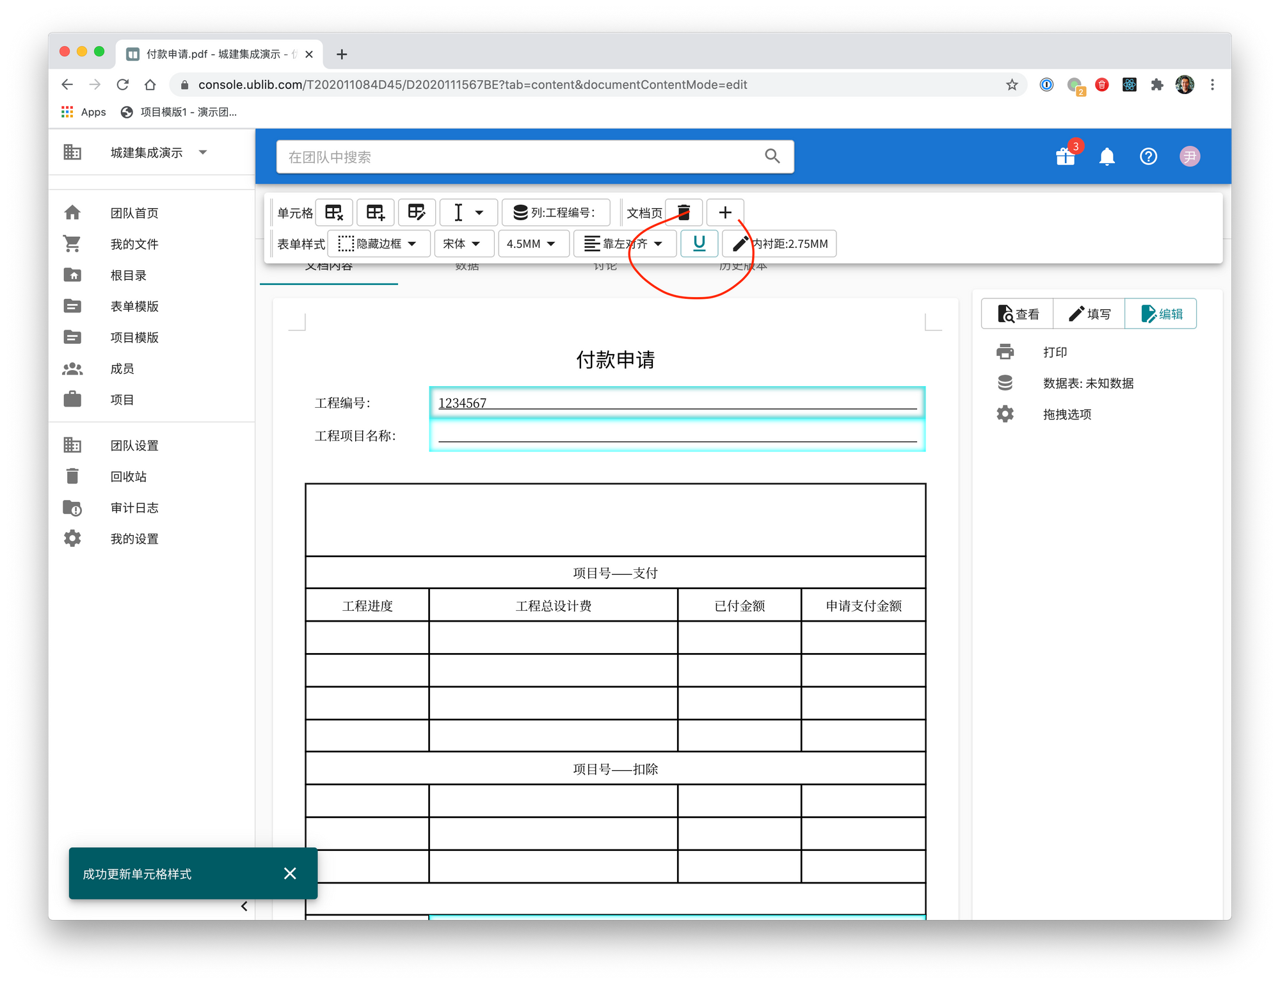The width and height of the screenshot is (1280, 984).
Task: Click the bell notification icon
Action: pos(1107,157)
